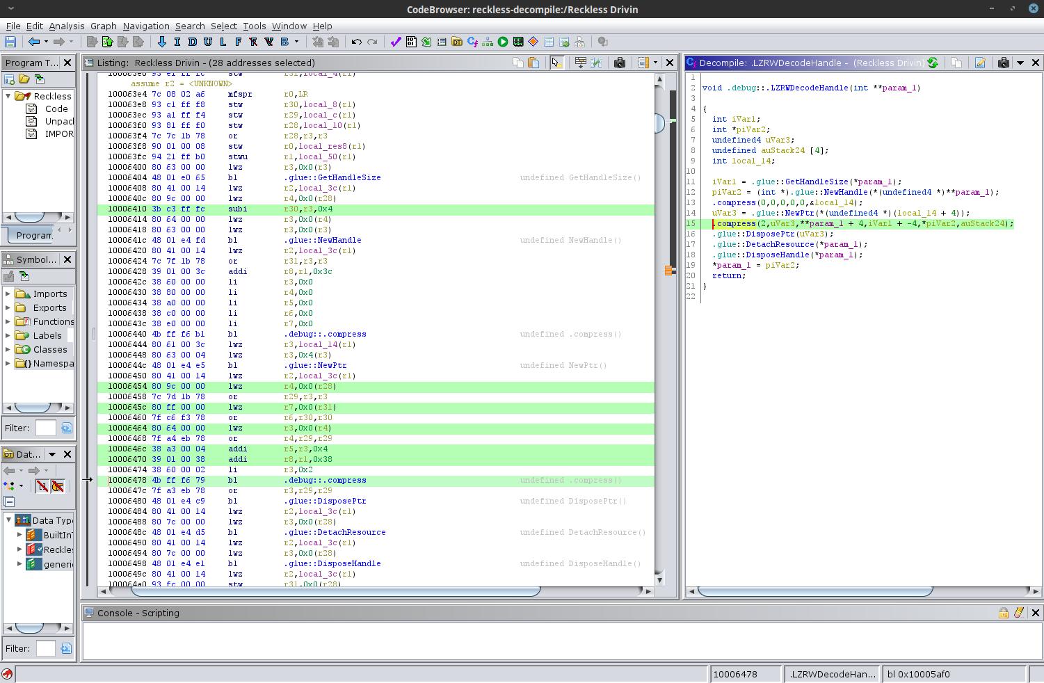Click the Symbol Tree filter input field
Viewport: 1044px width, 683px height.
click(45, 428)
